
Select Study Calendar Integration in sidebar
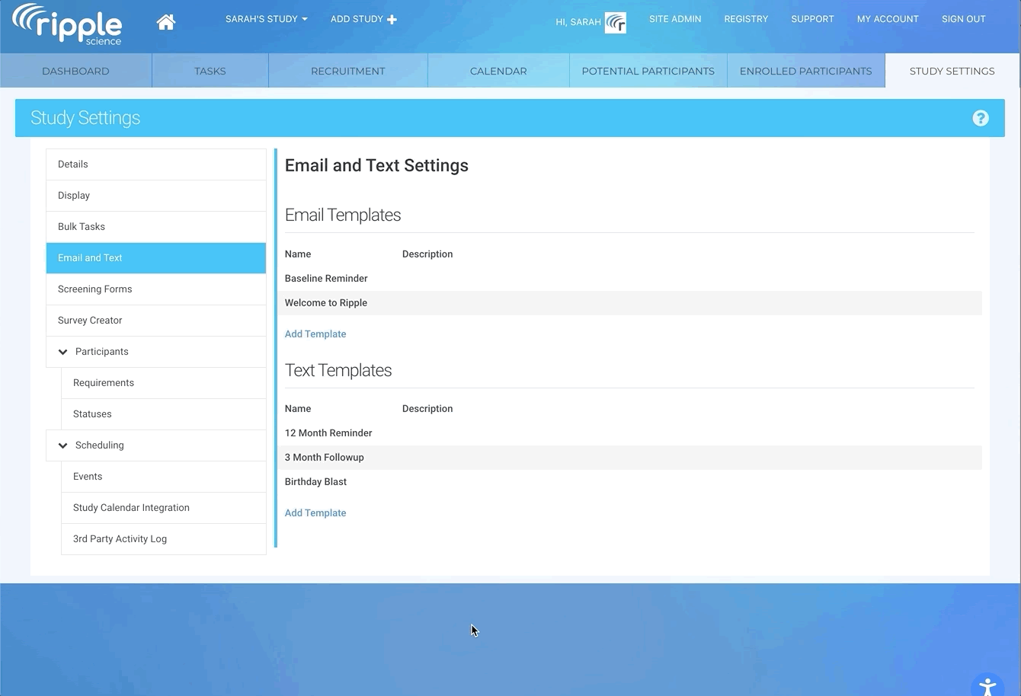click(x=131, y=508)
